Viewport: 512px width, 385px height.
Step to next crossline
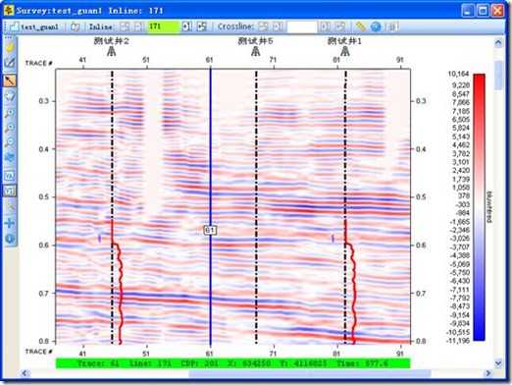click(325, 27)
